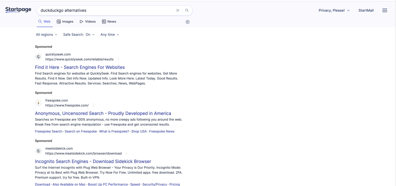Open the Safe Search: On dropdown
This screenshot has width=396, height=186.
(x=79, y=34)
